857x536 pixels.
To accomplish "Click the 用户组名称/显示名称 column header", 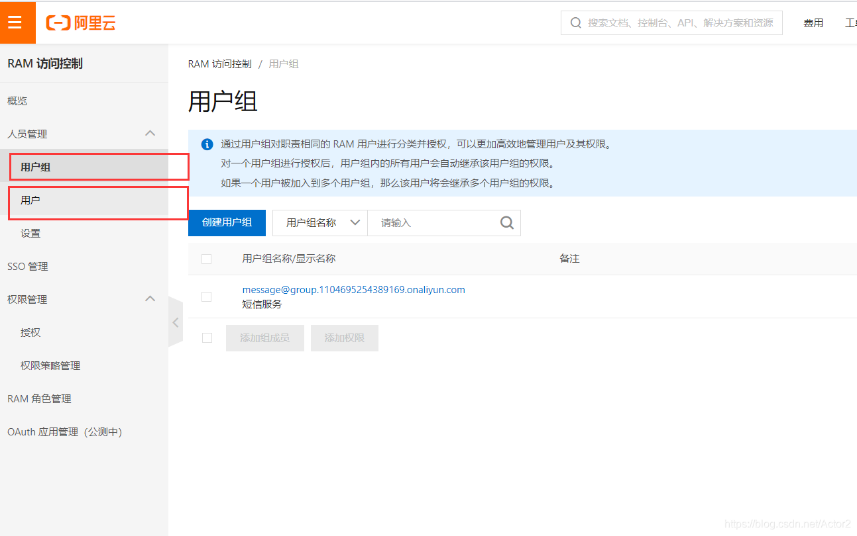I will pyautogui.click(x=289, y=259).
